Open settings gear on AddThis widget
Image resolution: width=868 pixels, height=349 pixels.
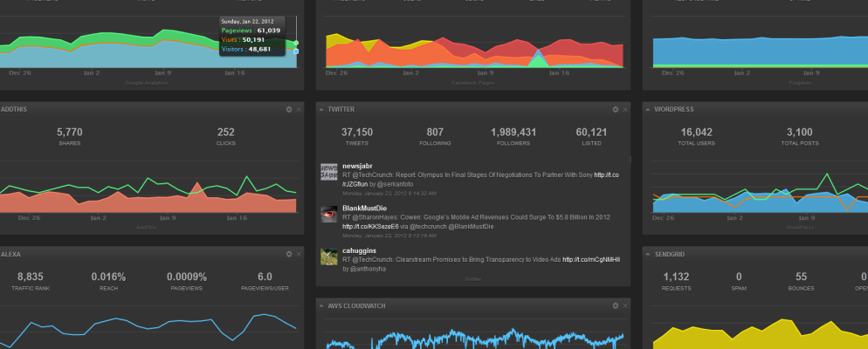point(289,109)
